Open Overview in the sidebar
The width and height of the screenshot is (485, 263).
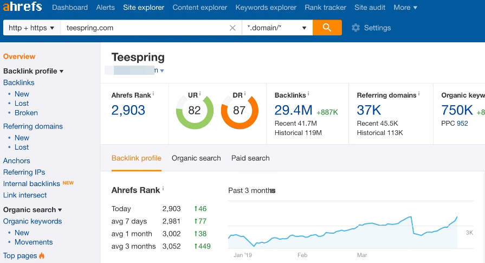19,56
